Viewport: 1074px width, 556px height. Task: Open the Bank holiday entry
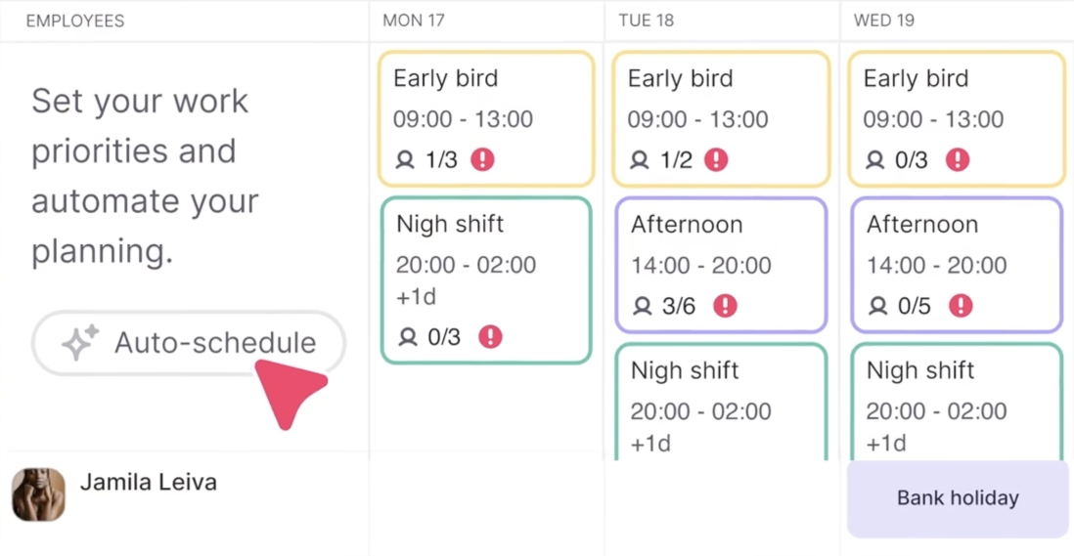pyautogui.click(x=958, y=498)
